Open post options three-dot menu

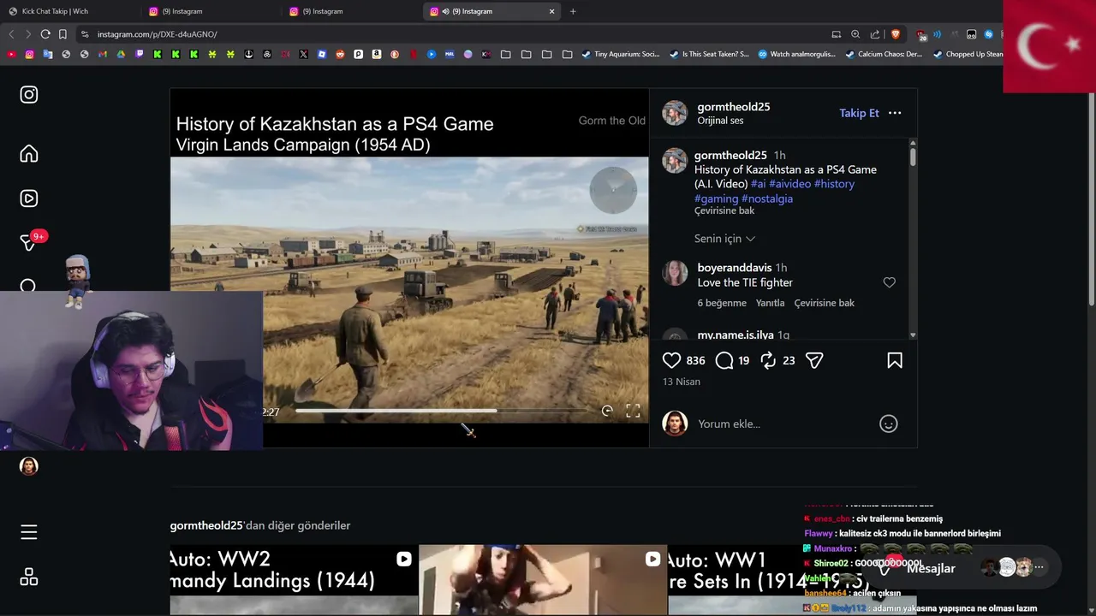[x=895, y=113]
